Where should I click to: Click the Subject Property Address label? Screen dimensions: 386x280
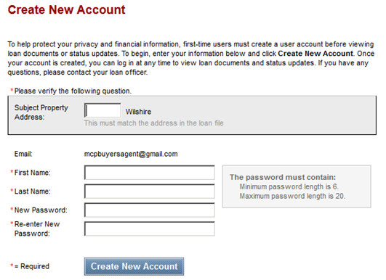pos(41,112)
